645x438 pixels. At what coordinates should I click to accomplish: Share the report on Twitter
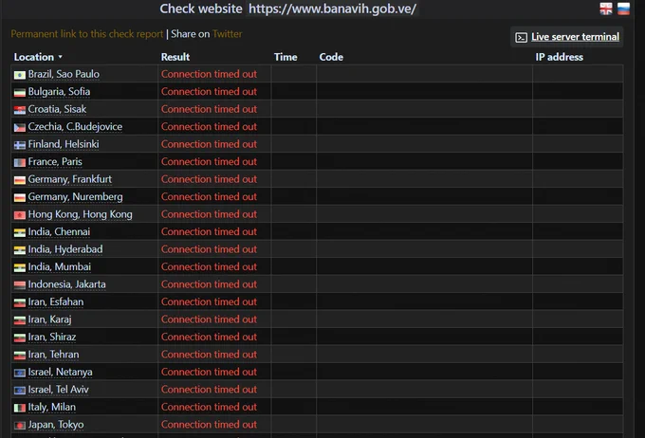tap(227, 34)
